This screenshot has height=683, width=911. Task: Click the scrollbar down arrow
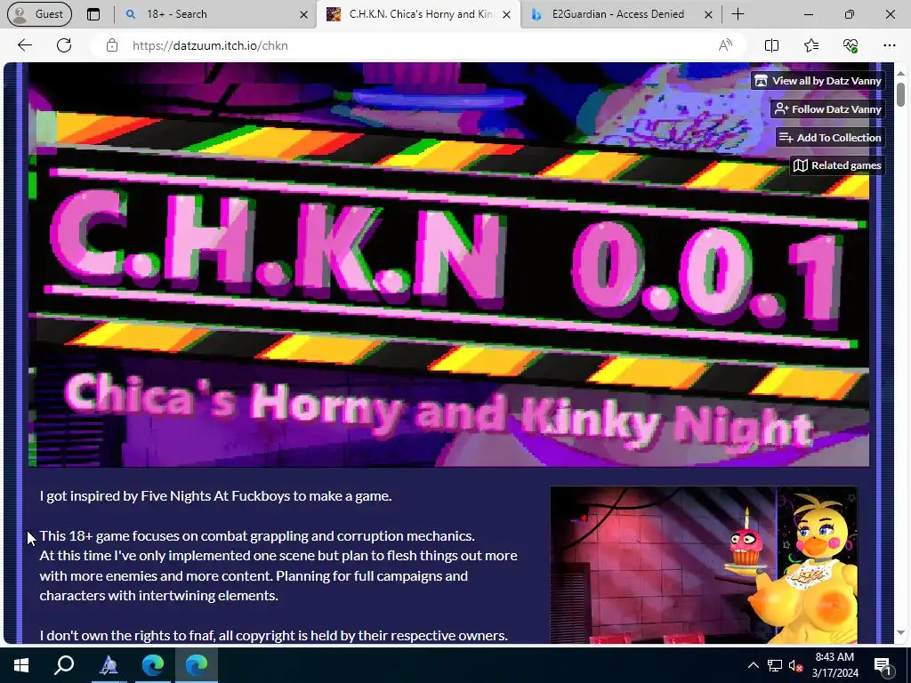pyautogui.click(x=900, y=633)
